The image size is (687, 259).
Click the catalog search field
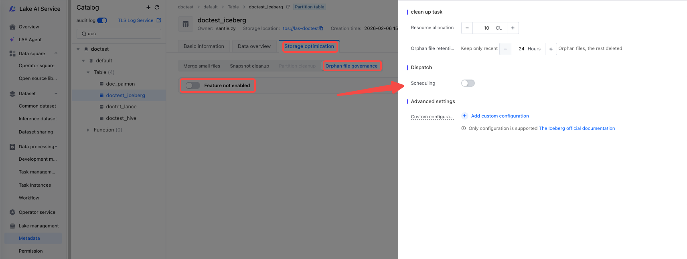(x=119, y=34)
